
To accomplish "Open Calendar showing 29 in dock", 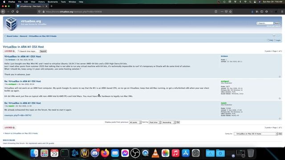I will (x=54, y=153).
